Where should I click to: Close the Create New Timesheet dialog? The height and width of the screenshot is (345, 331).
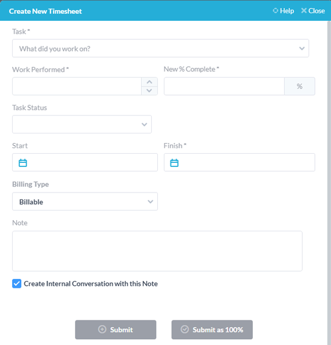(313, 11)
